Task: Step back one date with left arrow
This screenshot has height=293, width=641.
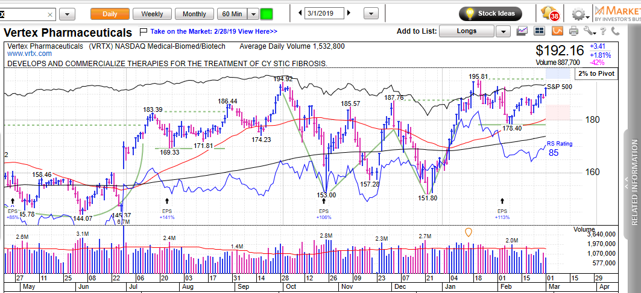Action: [301, 13]
